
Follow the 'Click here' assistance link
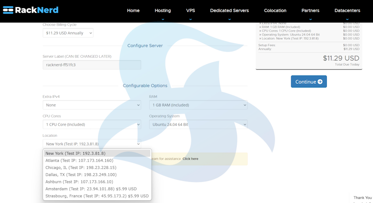click(x=190, y=159)
